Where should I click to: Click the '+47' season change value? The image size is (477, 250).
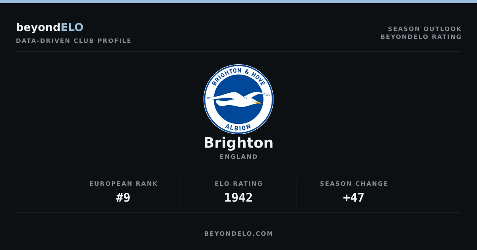(x=354, y=198)
